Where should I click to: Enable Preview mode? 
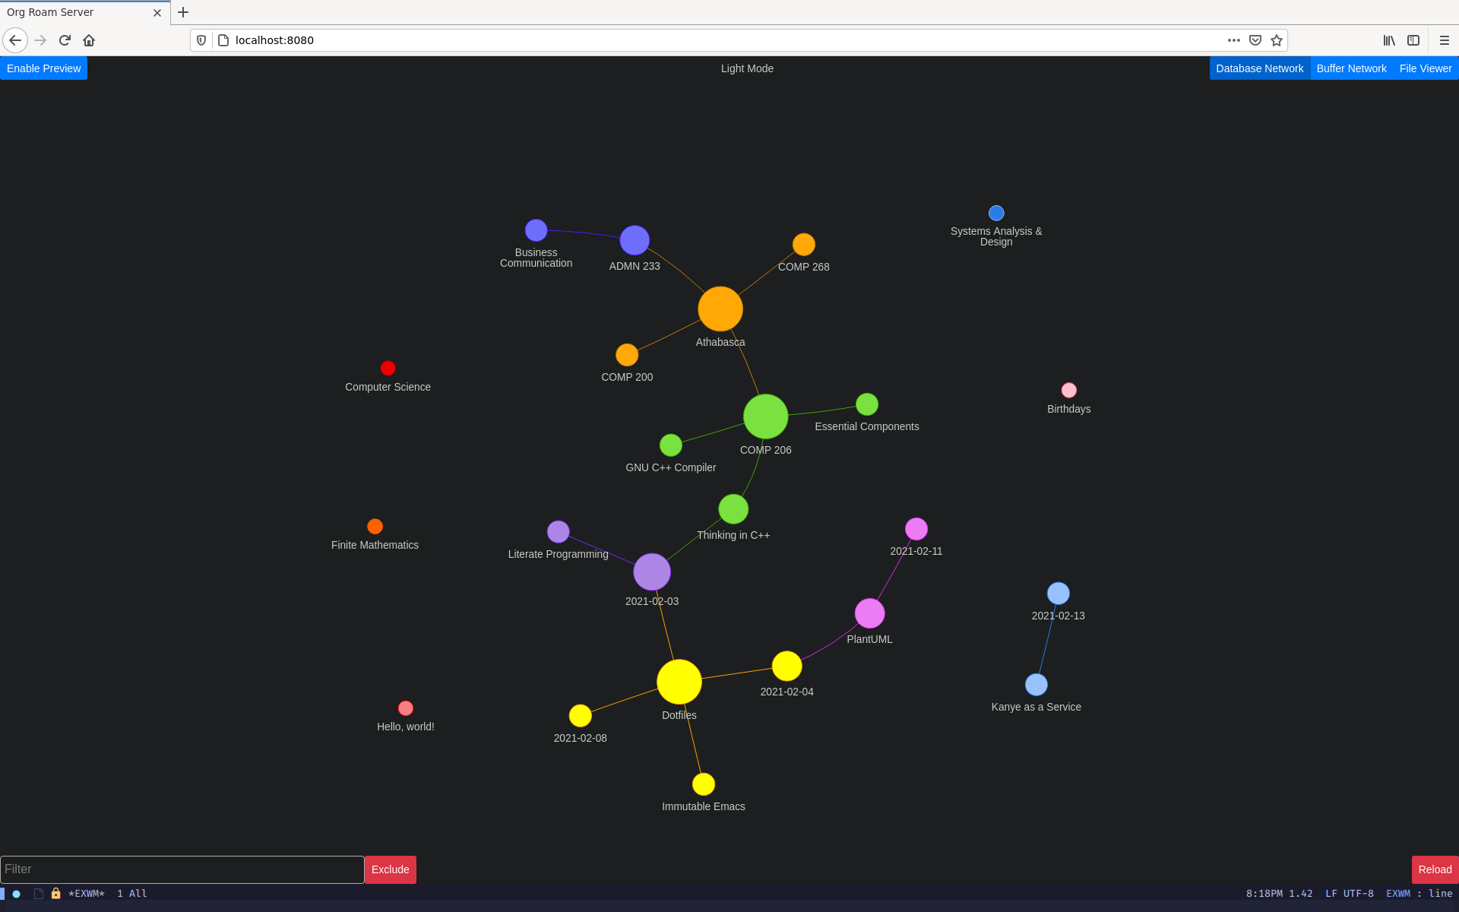44,68
